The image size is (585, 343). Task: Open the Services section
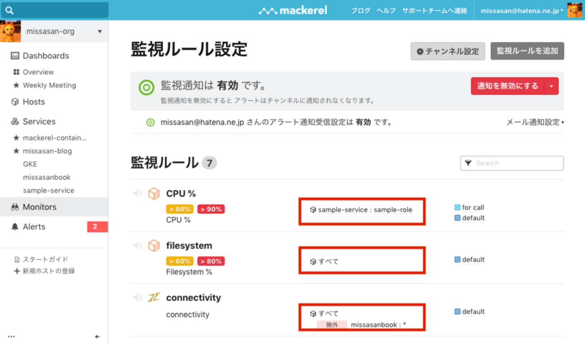tap(39, 121)
